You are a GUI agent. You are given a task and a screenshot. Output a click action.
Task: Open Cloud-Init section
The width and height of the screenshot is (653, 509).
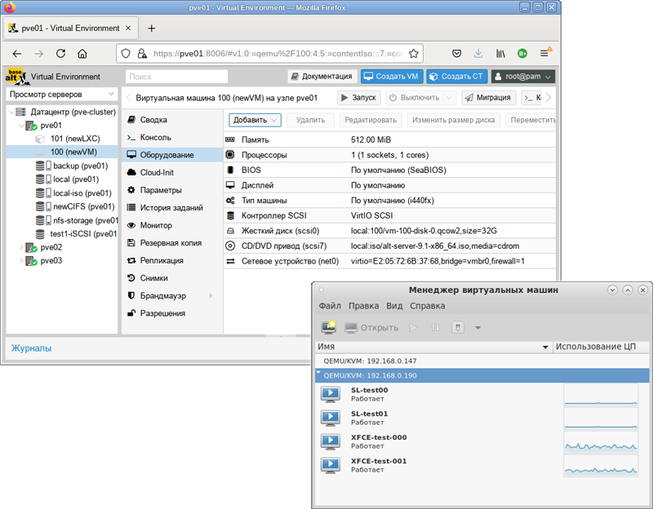click(x=171, y=172)
